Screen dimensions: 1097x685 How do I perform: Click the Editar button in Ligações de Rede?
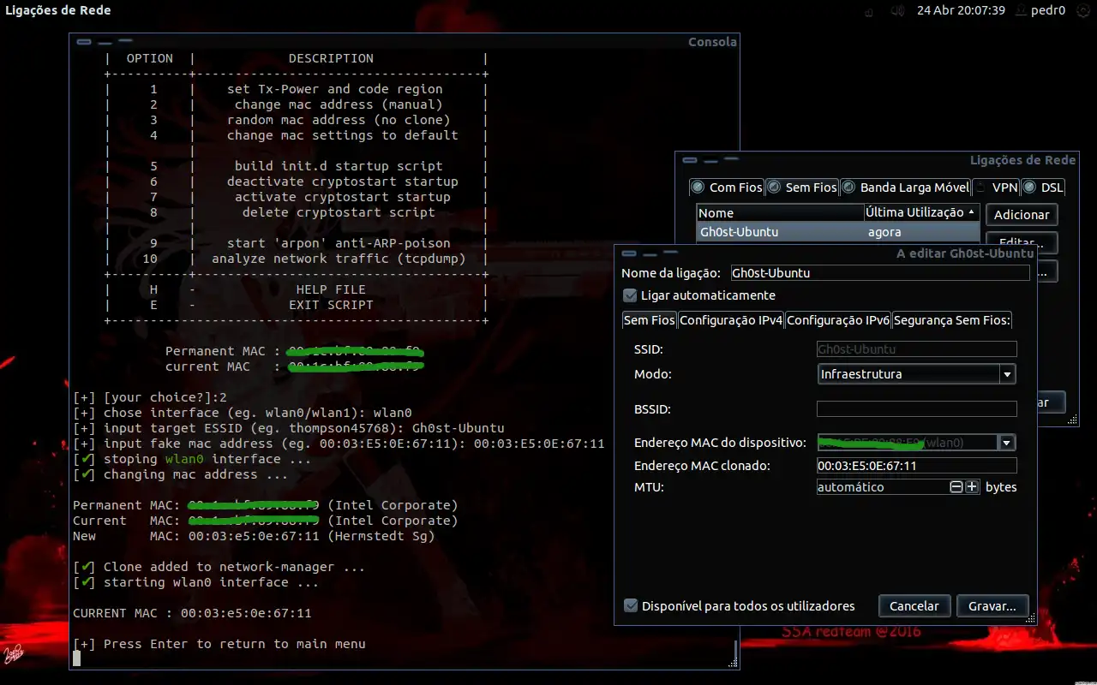[x=1022, y=239]
